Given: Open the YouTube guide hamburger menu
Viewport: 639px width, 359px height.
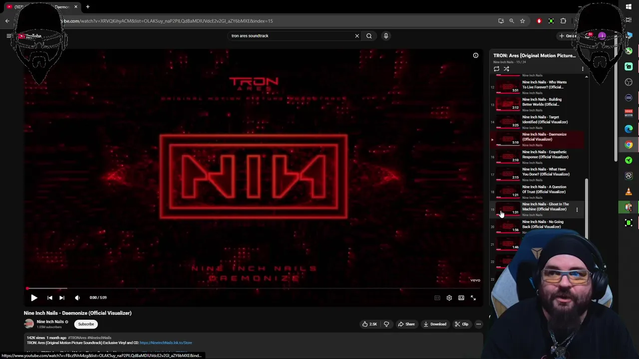Looking at the screenshot, I should pos(8,36).
